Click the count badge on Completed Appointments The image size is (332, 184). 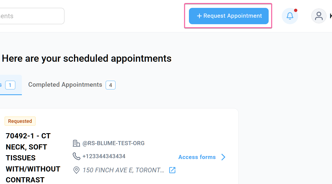[x=111, y=85]
